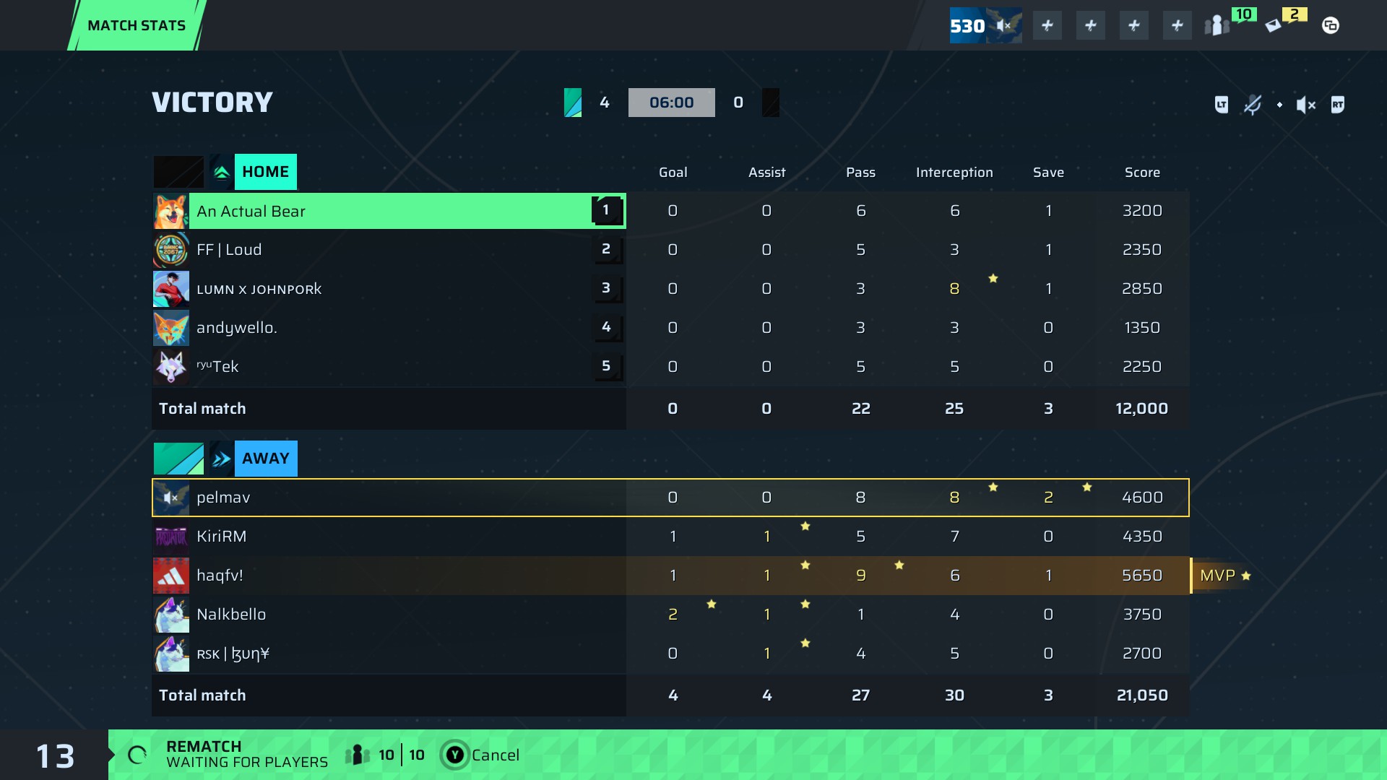Select haqfv!'s Adidas avatar

pyautogui.click(x=171, y=576)
